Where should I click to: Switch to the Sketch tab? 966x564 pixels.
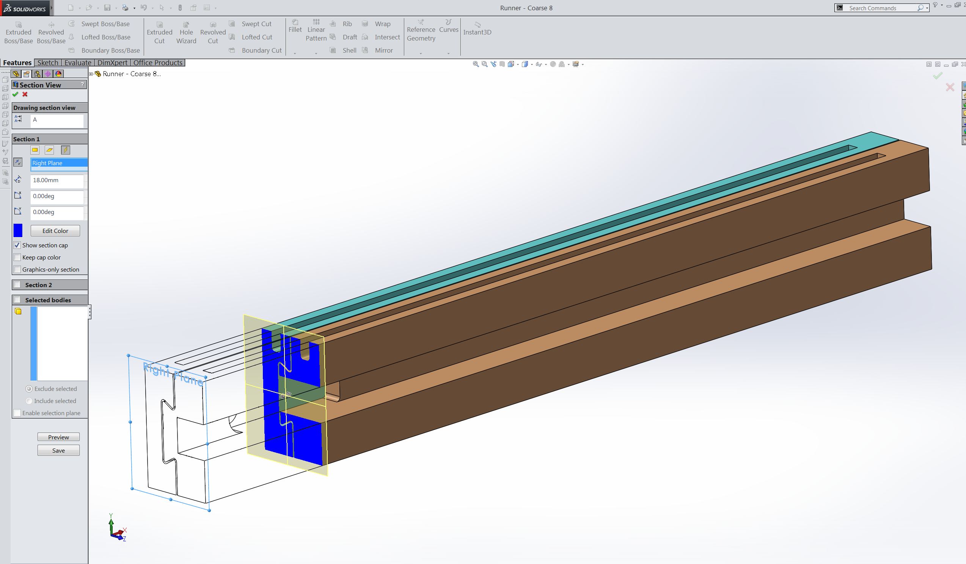47,62
